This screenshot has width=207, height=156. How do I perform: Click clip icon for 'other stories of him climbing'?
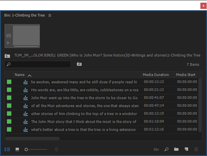[26, 114]
